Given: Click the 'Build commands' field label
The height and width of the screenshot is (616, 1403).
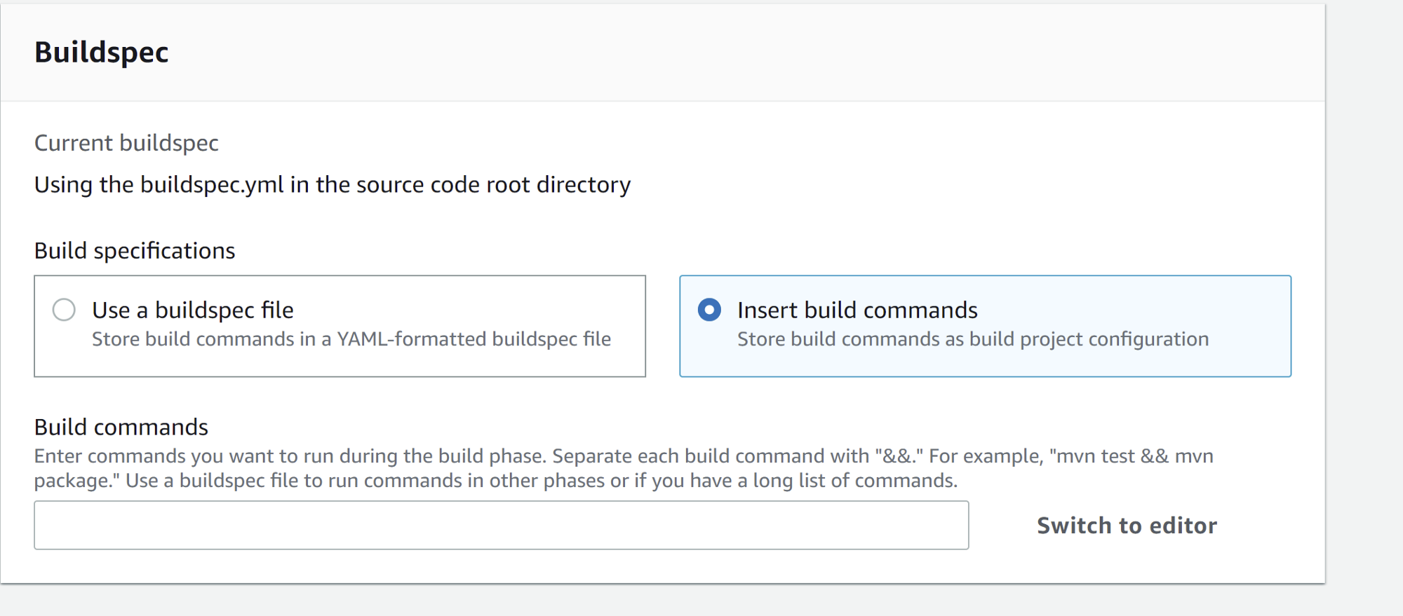Looking at the screenshot, I should pos(121,427).
